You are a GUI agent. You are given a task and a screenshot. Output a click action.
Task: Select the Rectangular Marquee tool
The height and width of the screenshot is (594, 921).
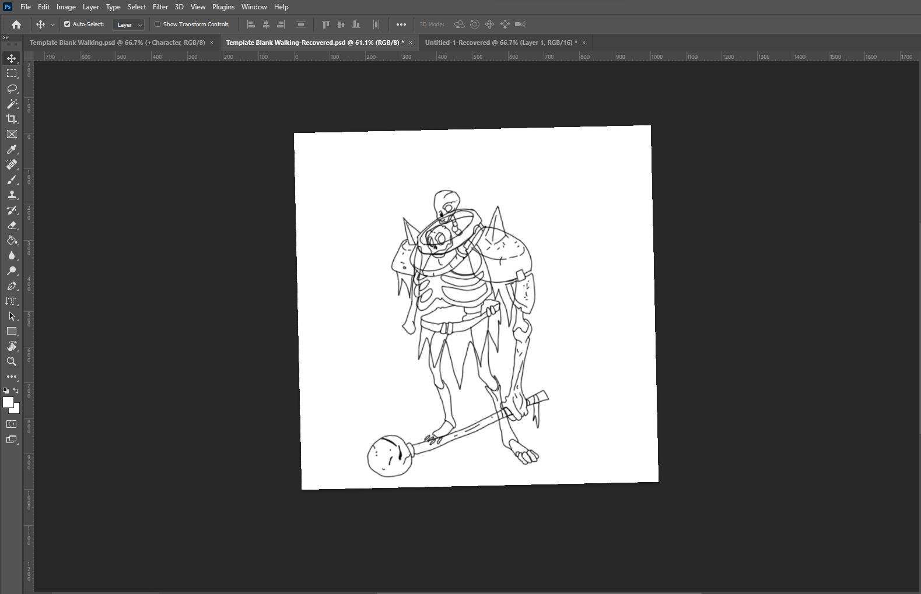tap(12, 73)
